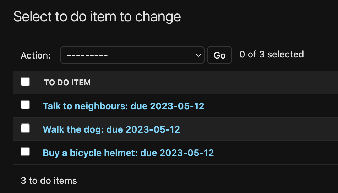This screenshot has width=338, height=193.
Task: Click the chevron arrow on the Action select
Action: coord(198,55)
